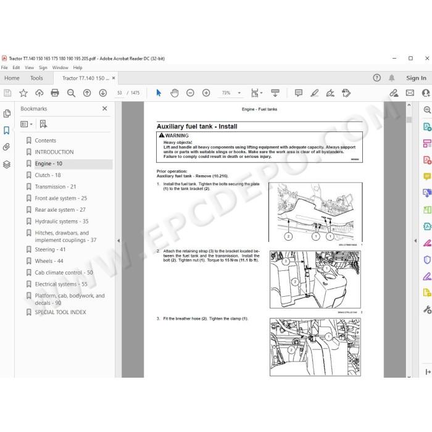Viewport: 432px width, 432px height.
Task: Open the Front axle system - 25 bookmark
Action: point(61,198)
